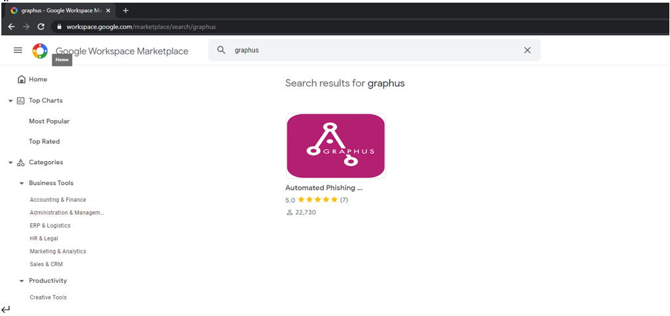The width and height of the screenshot is (670, 316).
Task: Select the graphus Google Workspace tab
Action: tap(60, 11)
